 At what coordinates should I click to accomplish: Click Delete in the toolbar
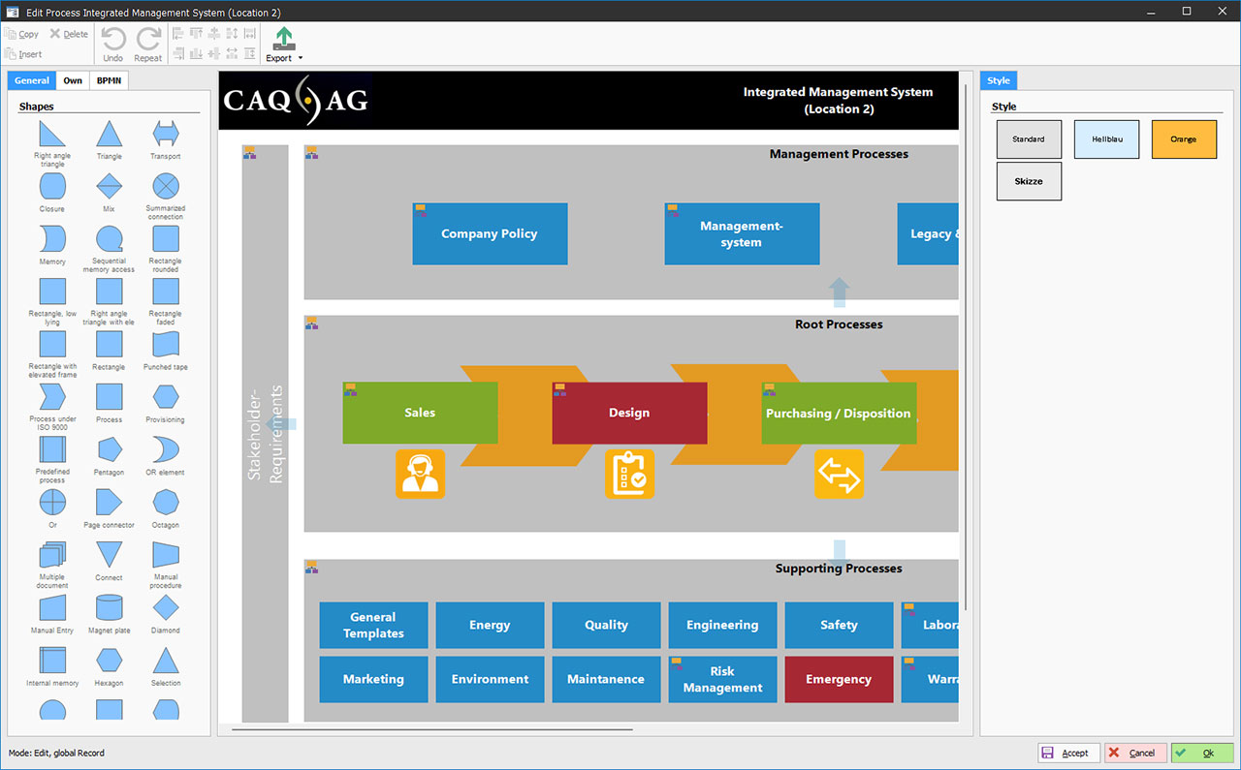69,34
